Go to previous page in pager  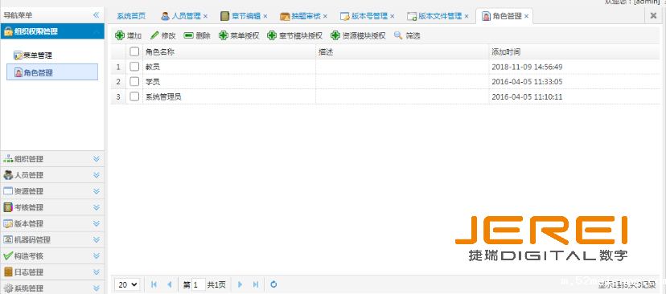(x=169, y=284)
